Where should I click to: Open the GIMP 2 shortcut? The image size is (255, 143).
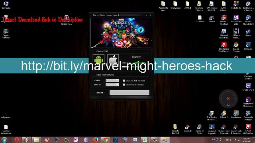click(212, 19)
